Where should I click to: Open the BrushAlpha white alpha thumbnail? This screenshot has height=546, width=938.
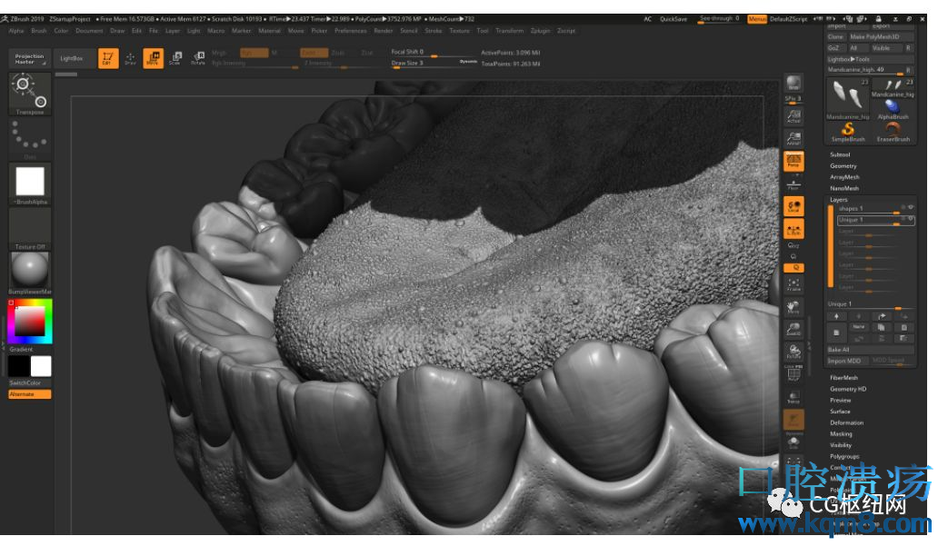coord(30,184)
